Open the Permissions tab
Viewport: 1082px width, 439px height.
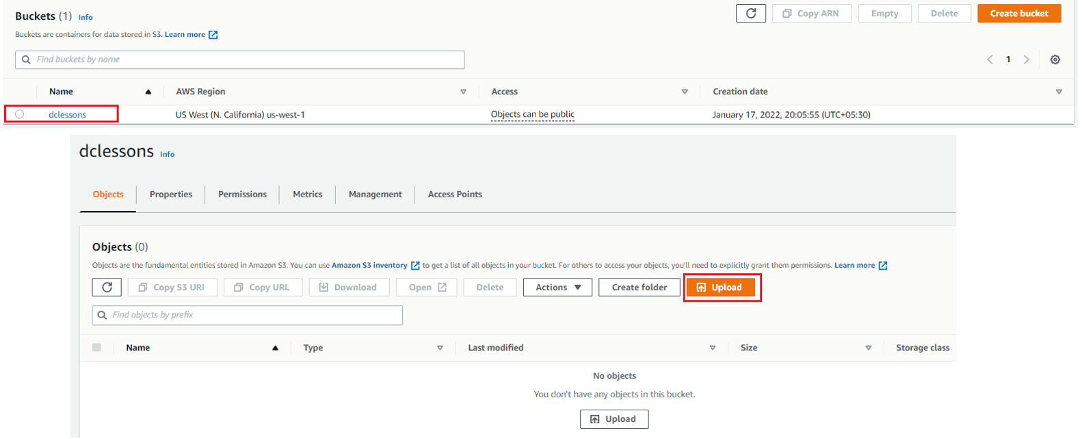tap(242, 195)
